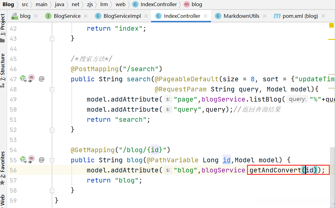Click request mapping gutter icon on line 47
The image size is (335, 208).
(31, 78)
